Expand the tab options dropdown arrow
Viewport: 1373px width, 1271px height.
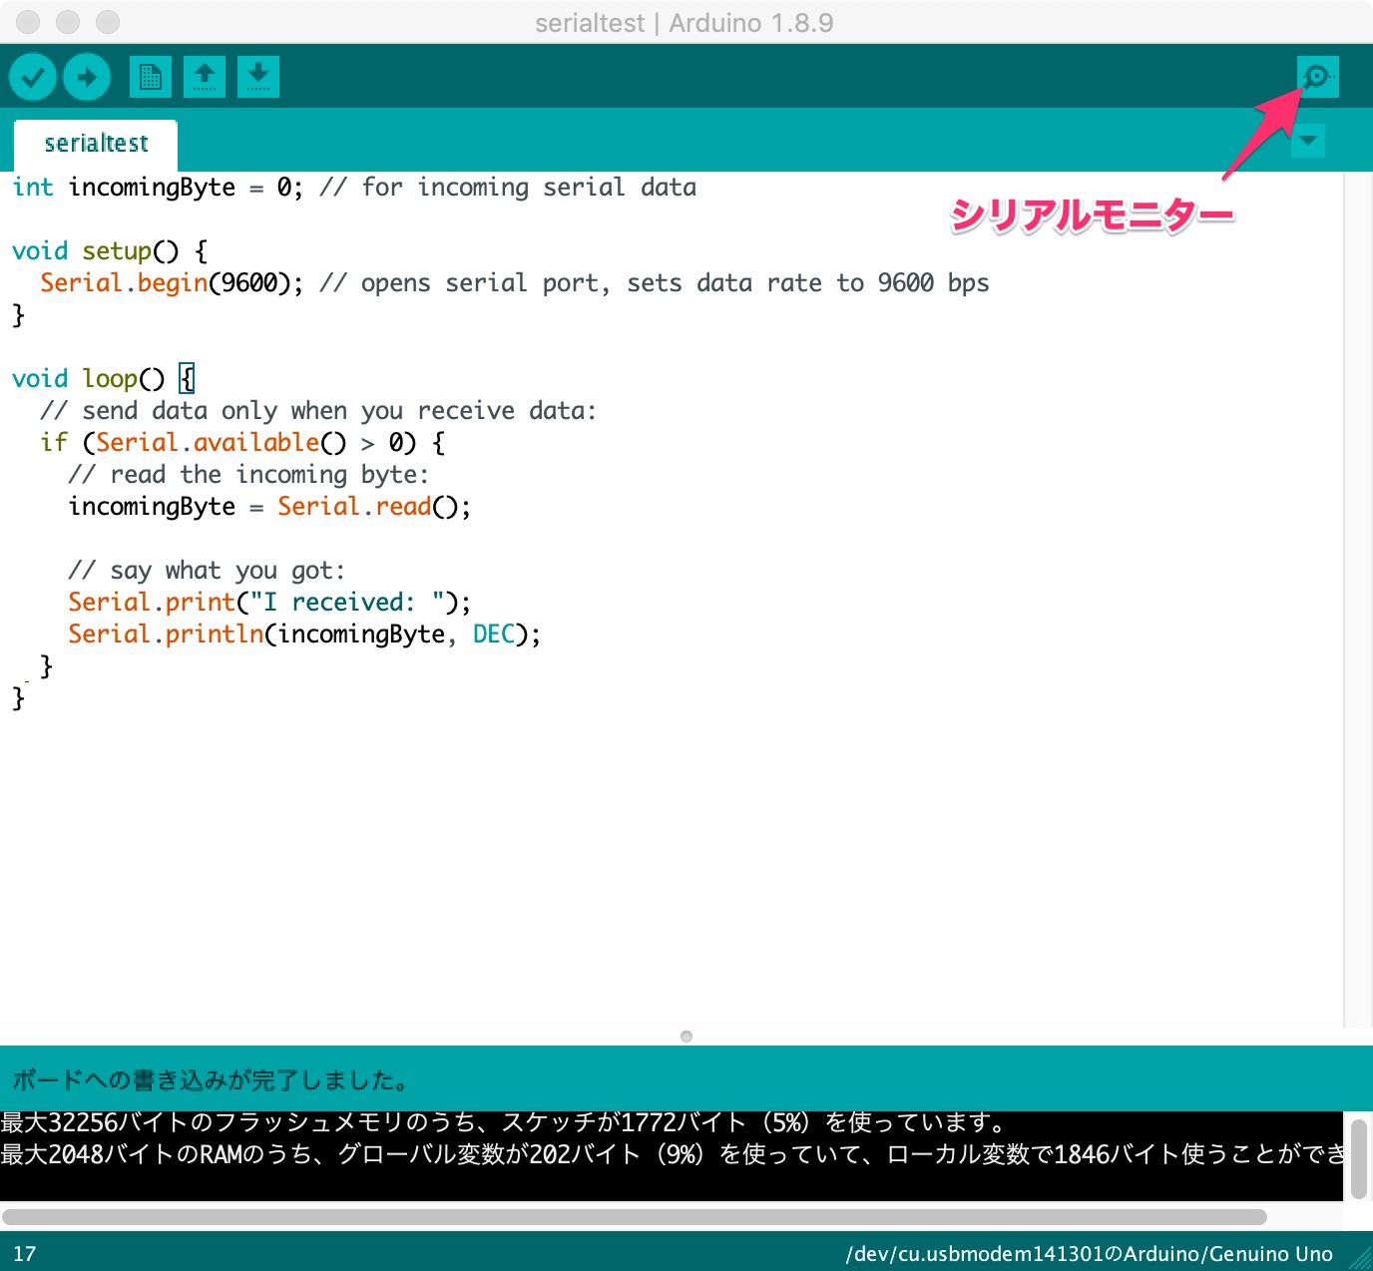point(1308,141)
